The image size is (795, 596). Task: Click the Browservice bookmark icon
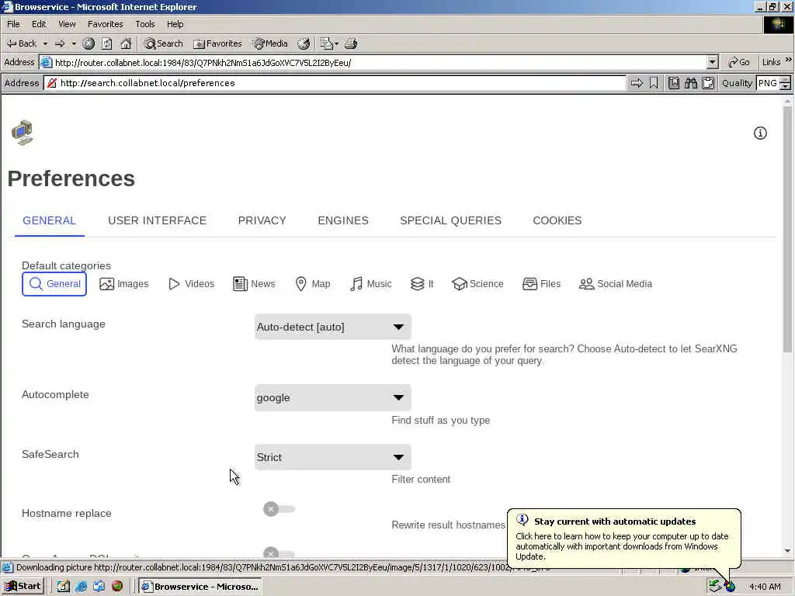click(x=654, y=83)
